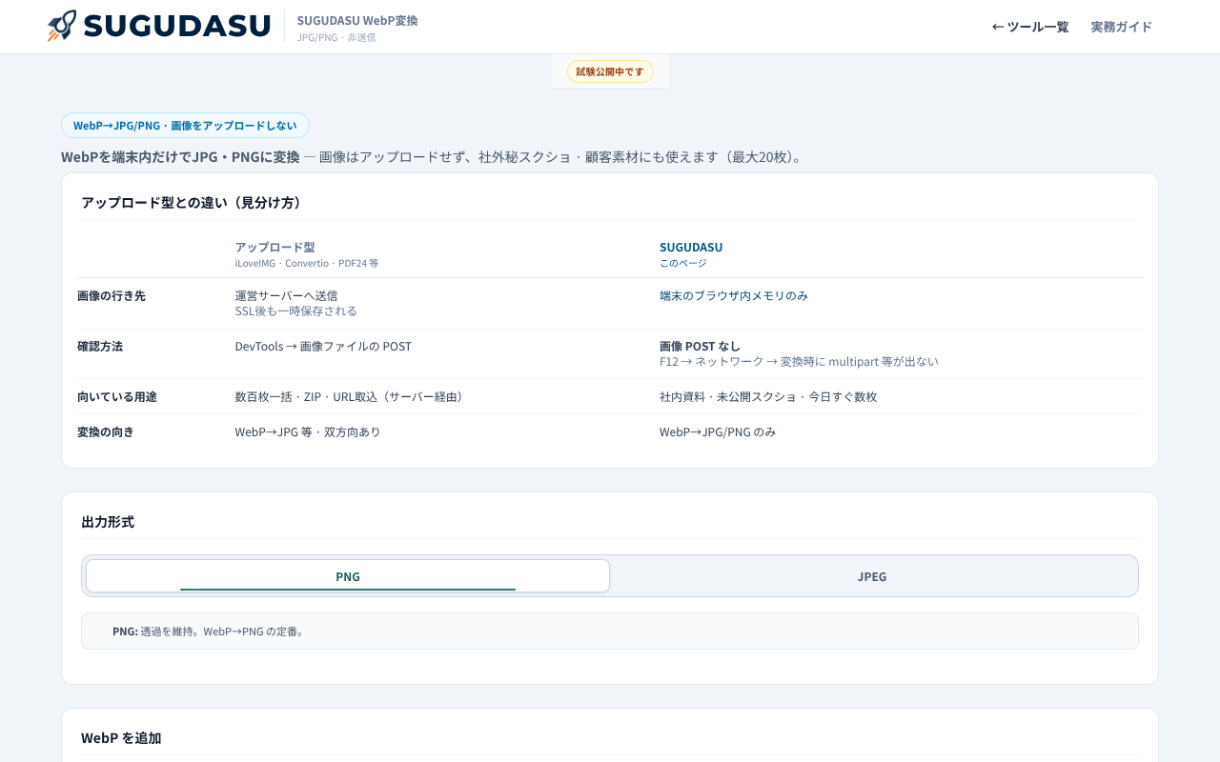Click the 確認方法 row label
Viewport: 1220px width, 762px height.
pyautogui.click(x=100, y=346)
